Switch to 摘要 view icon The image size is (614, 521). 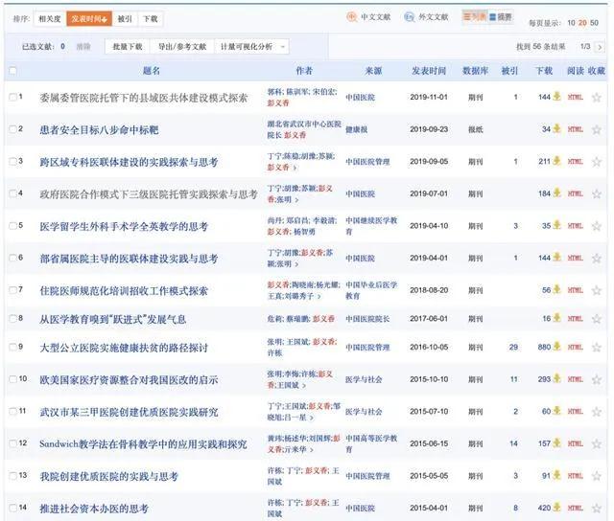click(x=501, y=17)
